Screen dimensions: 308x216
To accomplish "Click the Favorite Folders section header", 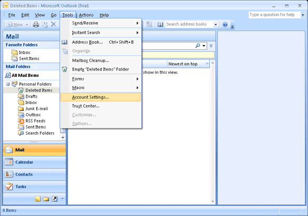I will (31, 45).
